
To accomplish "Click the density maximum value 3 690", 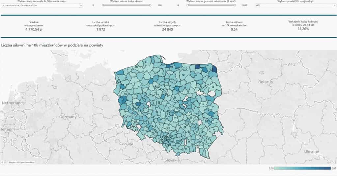I will tap(244, 5).
